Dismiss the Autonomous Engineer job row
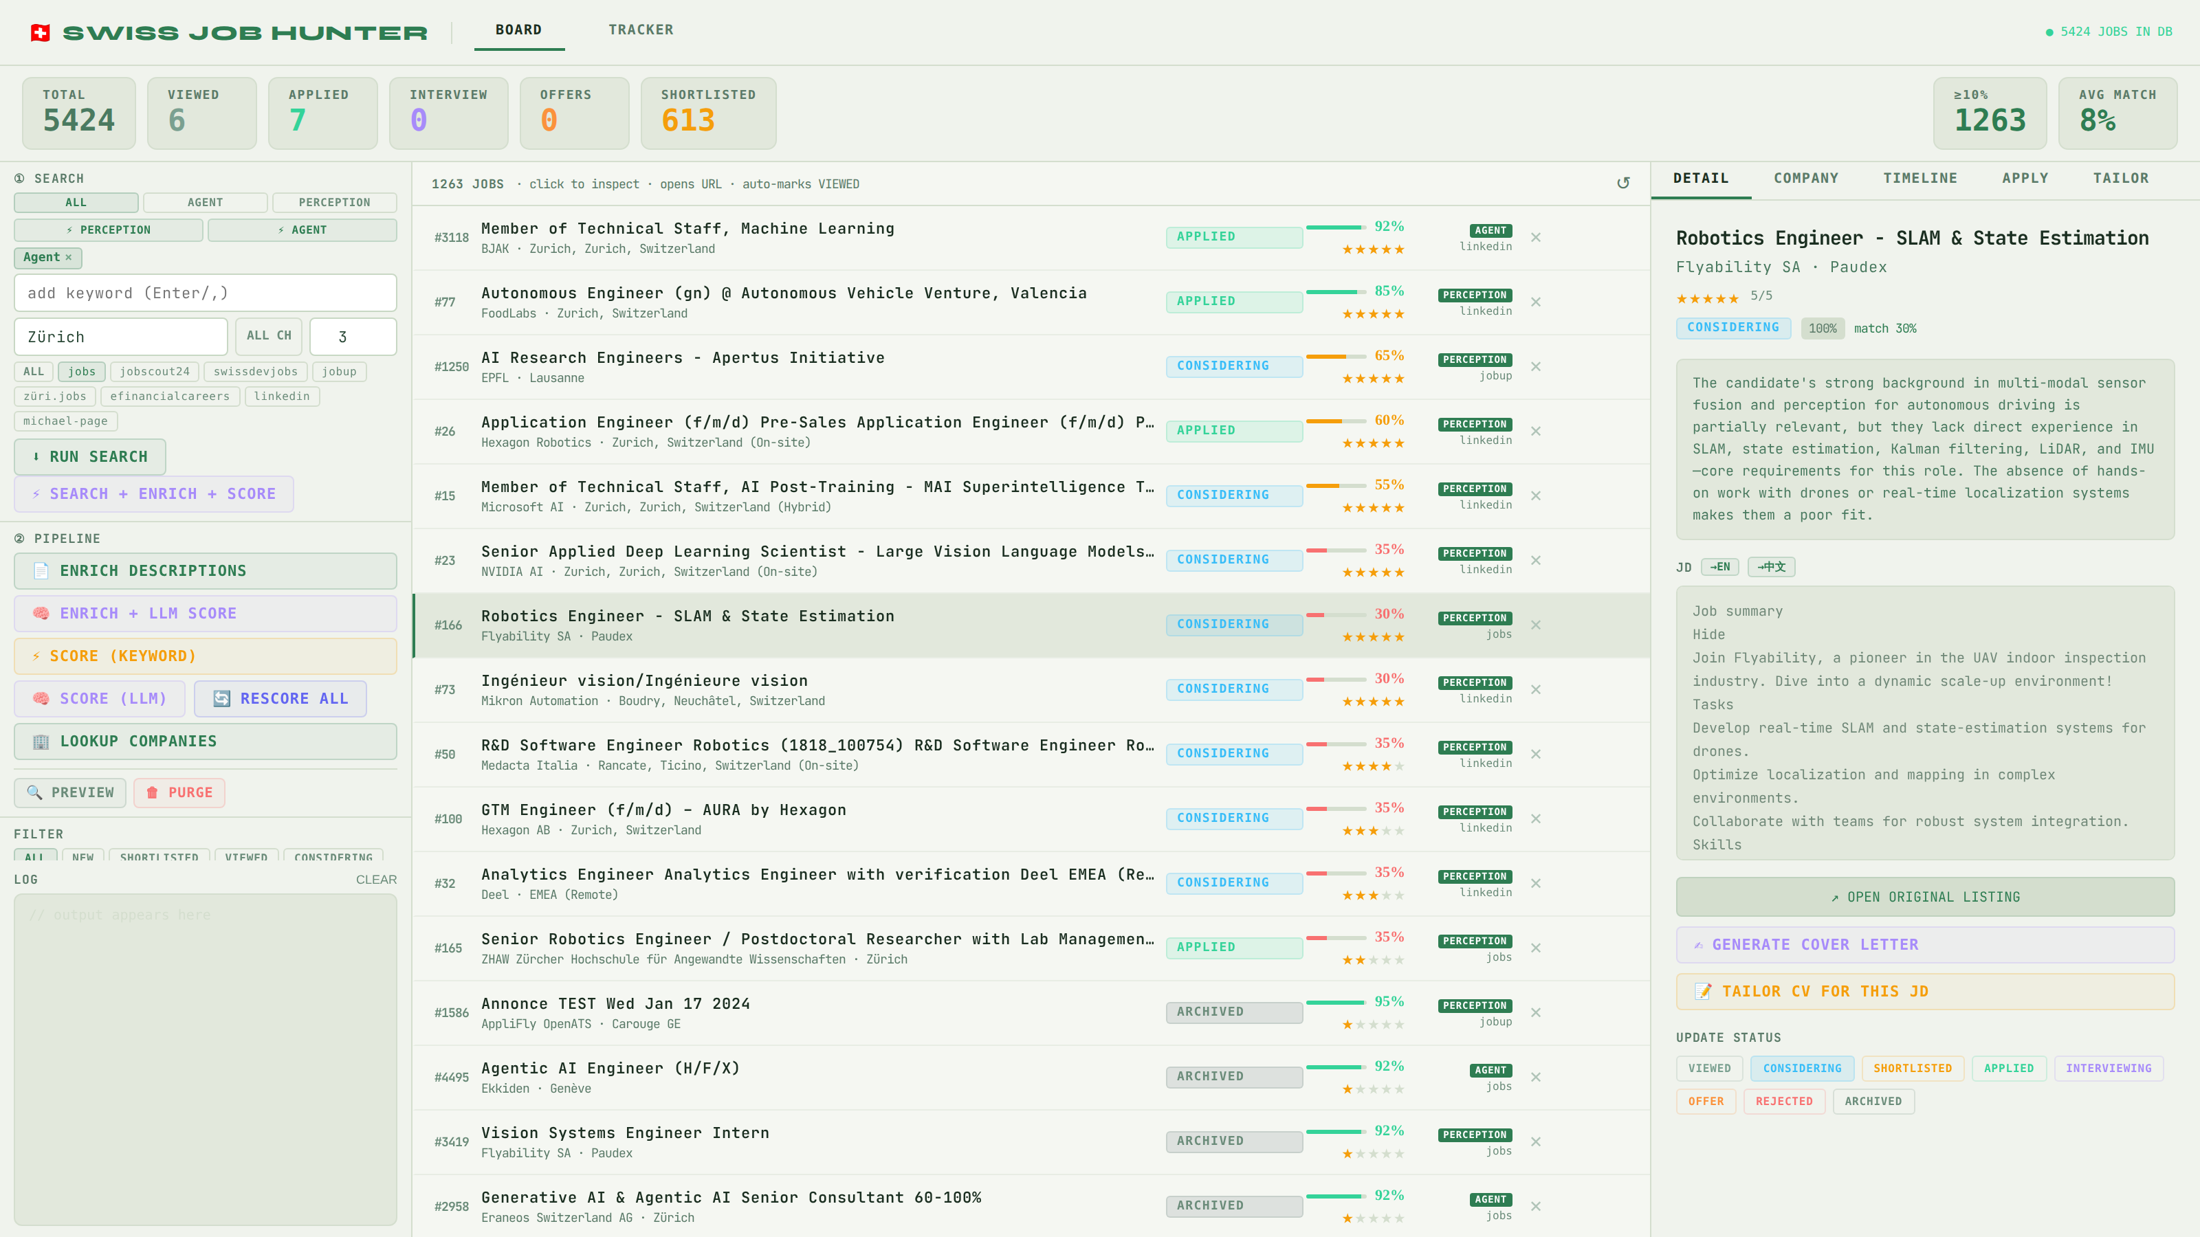Screen dimensions: 2200x1237 [x=1536, y=302]
